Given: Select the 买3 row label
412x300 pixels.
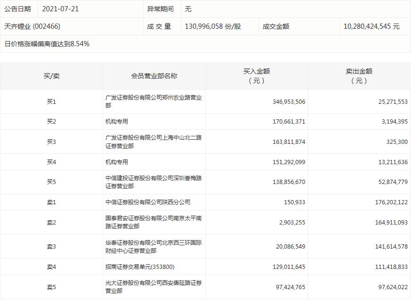Looking at the screenshot, I should coord(51,142).
